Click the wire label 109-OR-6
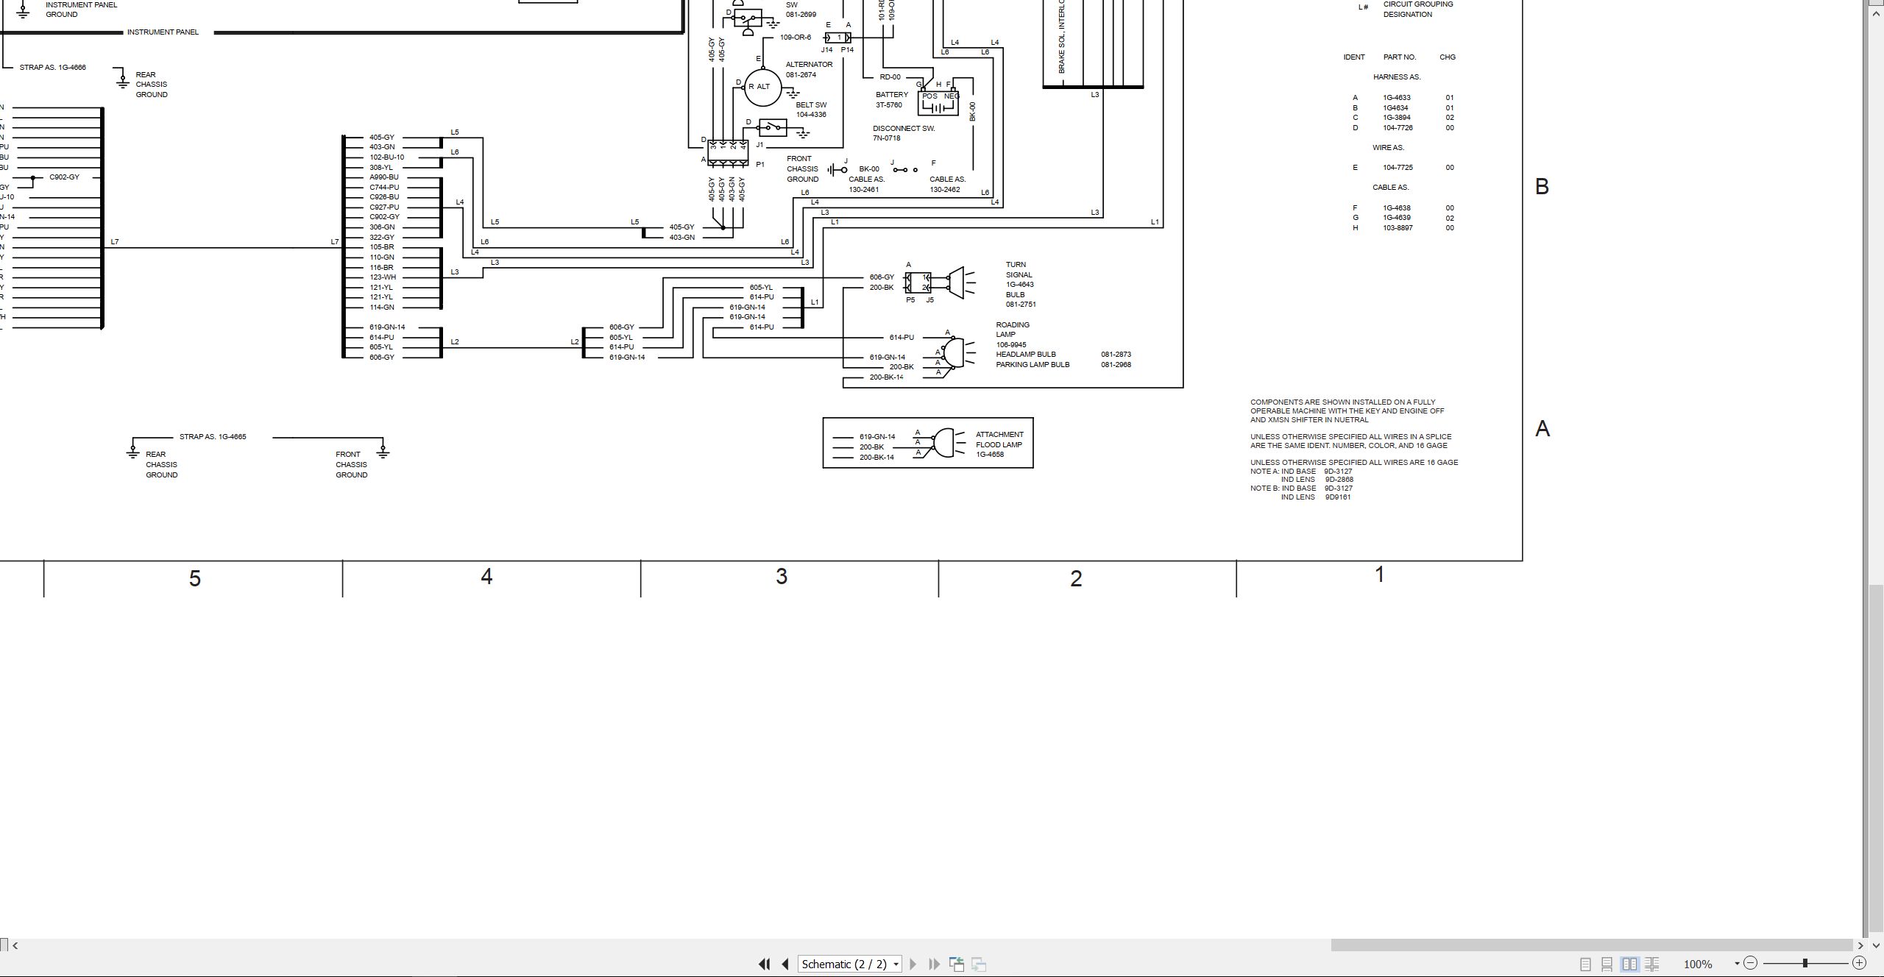Viewport: 1884px width, 977px height. tap(796, 37)
